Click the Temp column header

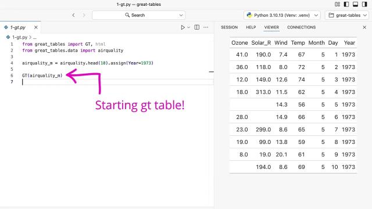pos(298,43)
